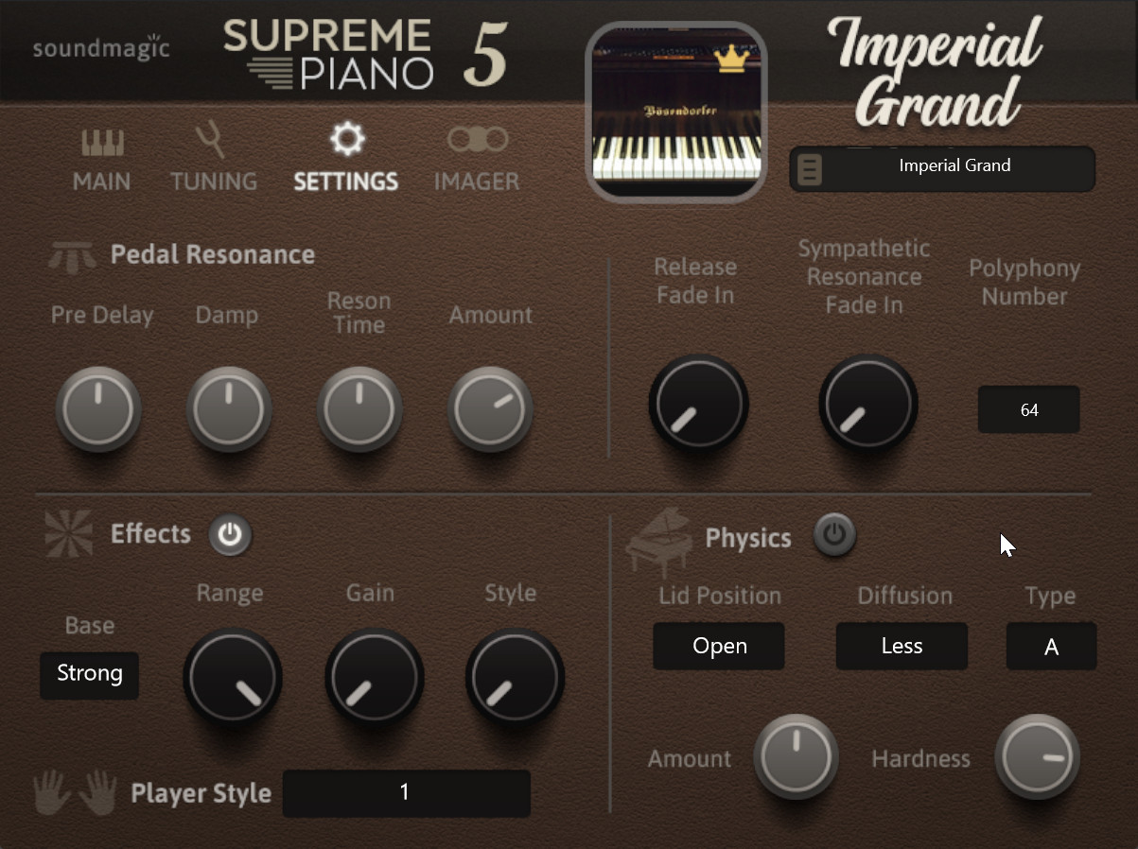Open the Player Style 1 dropdown

coord(407,792)
